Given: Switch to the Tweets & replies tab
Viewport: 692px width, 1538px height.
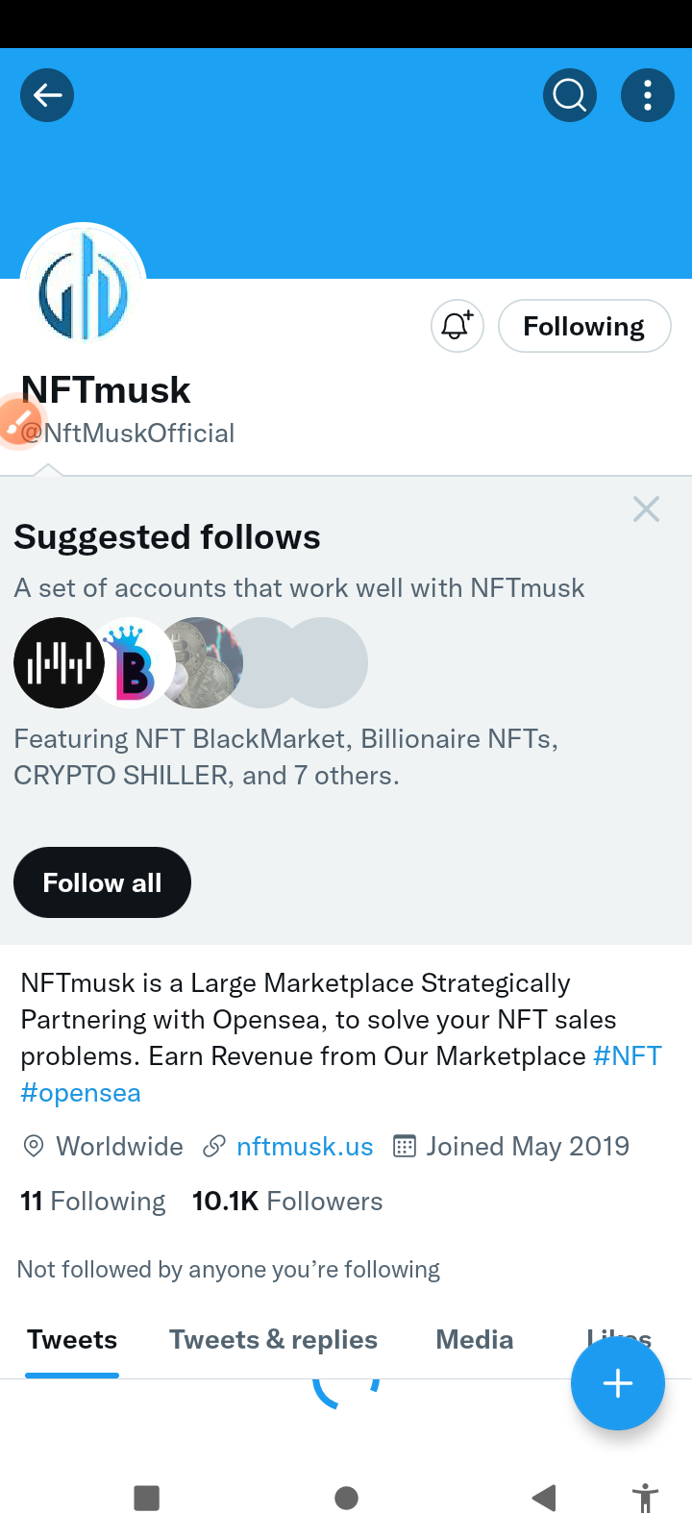Looking at the screenshot, I should click(x=273, y=1340).
